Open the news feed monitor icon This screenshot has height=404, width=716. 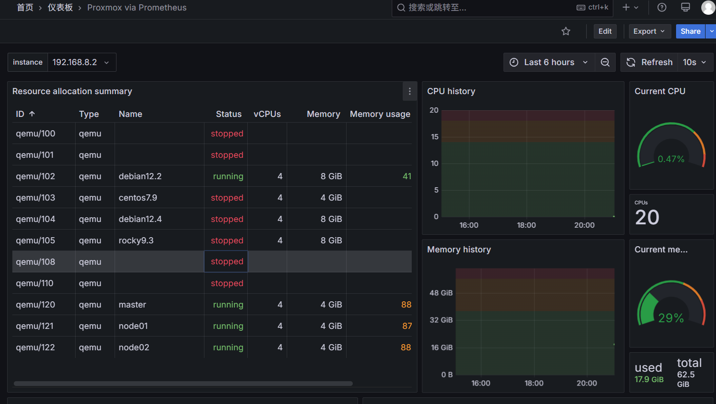(686, 7)
